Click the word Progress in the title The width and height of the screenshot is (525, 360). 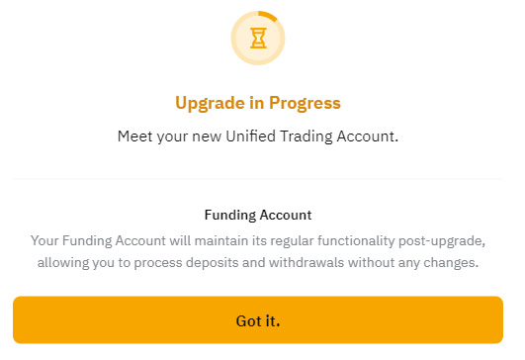click(305, 103)
